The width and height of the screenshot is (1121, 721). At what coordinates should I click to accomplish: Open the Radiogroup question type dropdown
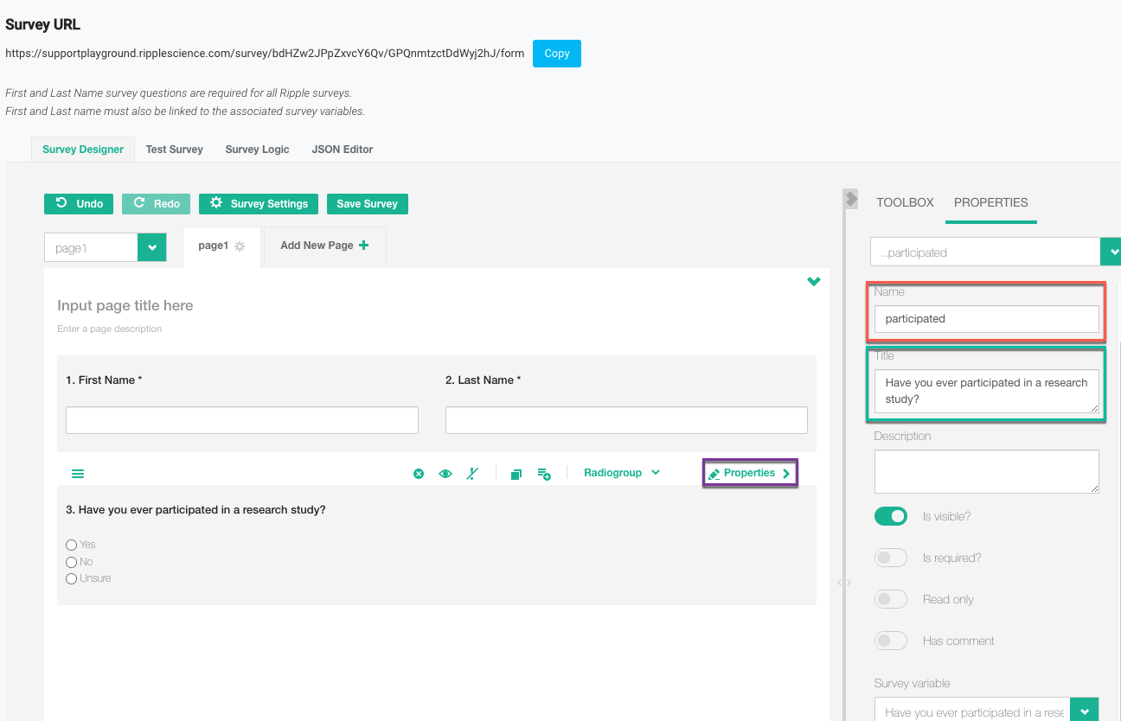click(x=621, y=473)
